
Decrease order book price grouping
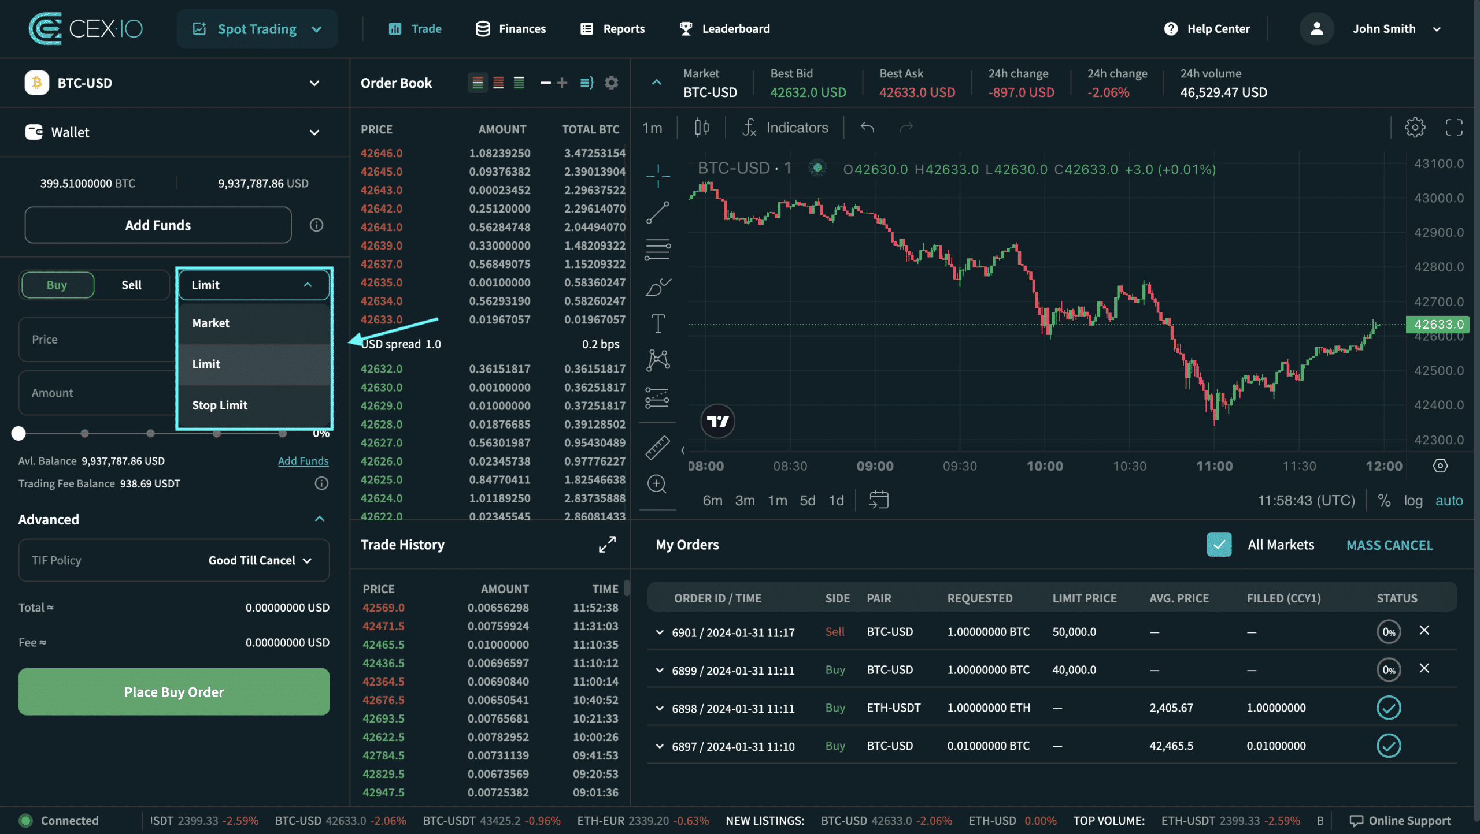coord(545,83)
